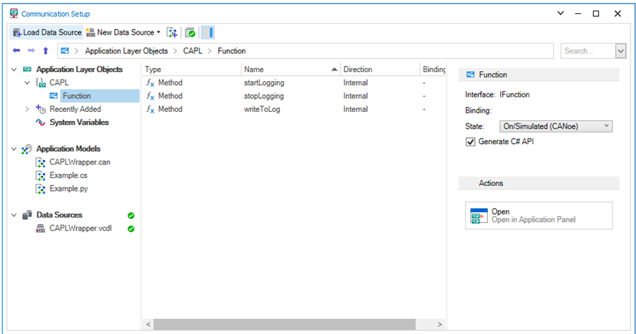Uncheck the Generate C# API checkbox
Screen dimensions: 636x334
[470, 141]
